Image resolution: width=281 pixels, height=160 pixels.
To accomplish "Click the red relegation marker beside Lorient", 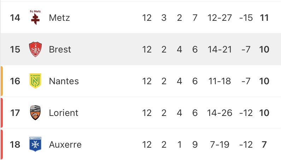I will pos(1,113).
